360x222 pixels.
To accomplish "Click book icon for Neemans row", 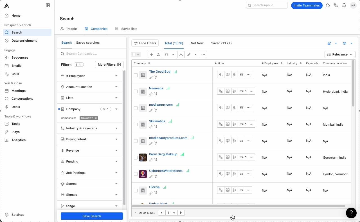I will pyautogui.click(x=228, y=91).
